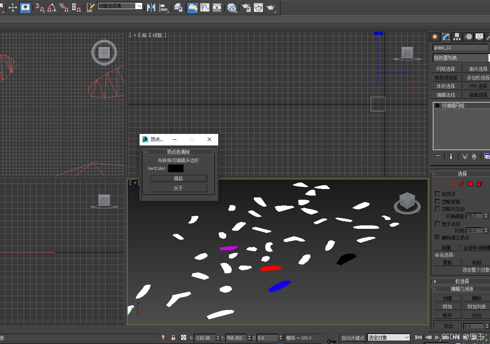This screenshot has width=490, height=344.
Task: Toggle angle snap tool
Action: pos(52,7)
